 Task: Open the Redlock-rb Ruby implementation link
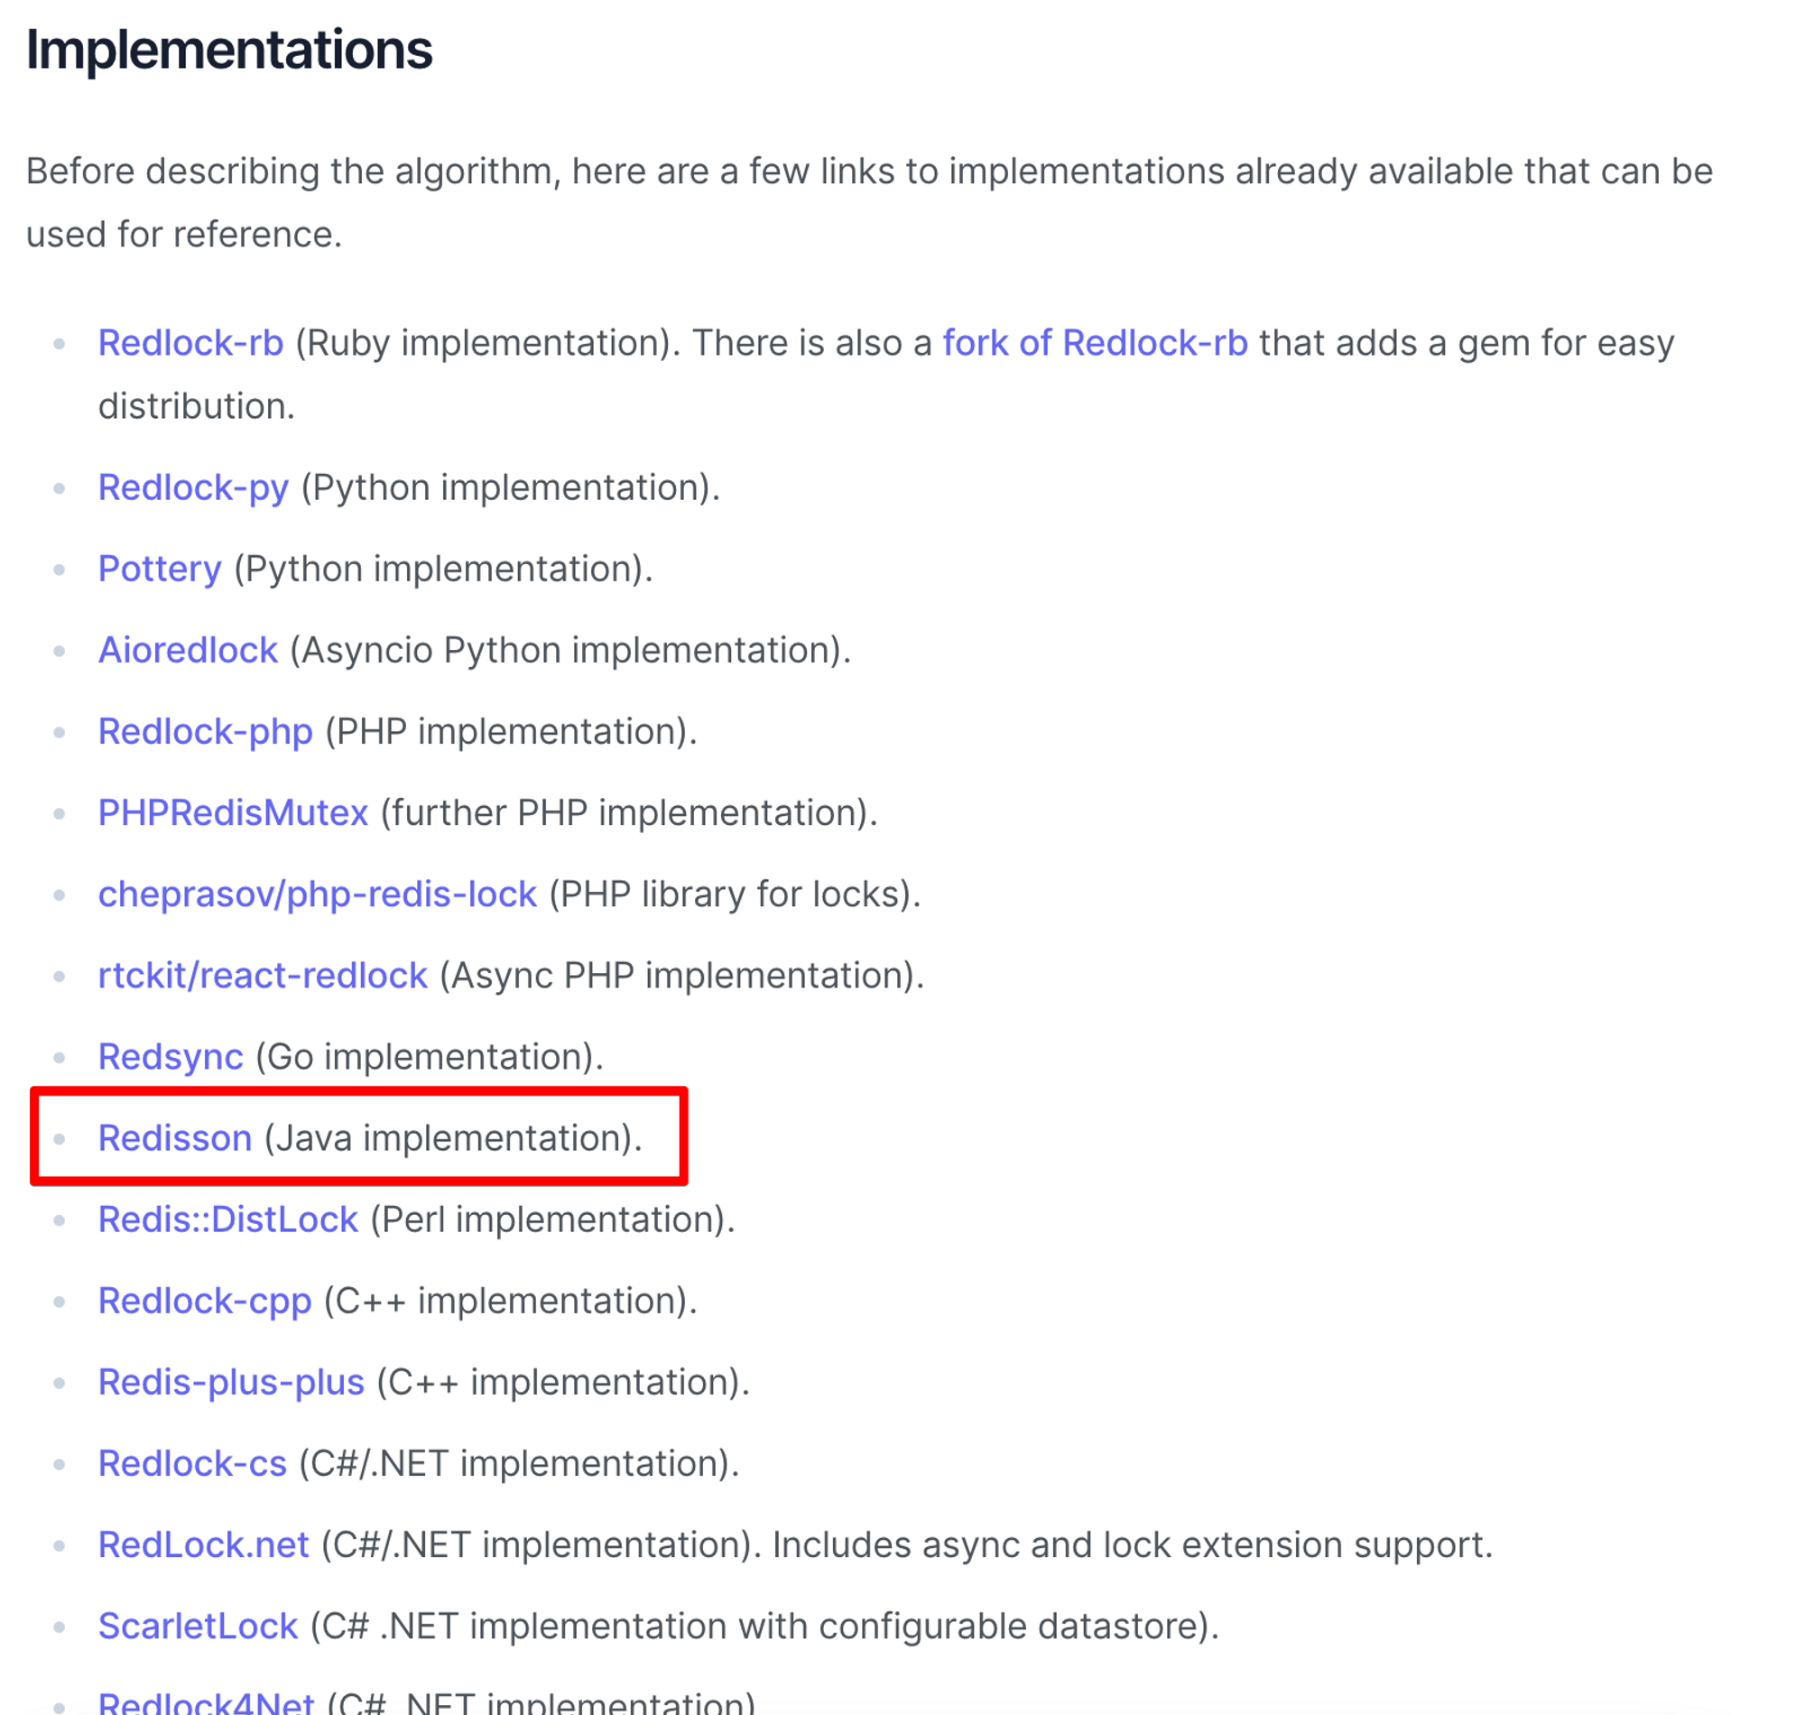coord(190,343)
